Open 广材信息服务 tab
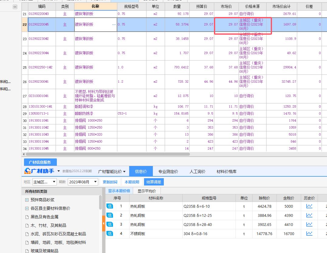This screenshot has width=327, height=253. 40,162
